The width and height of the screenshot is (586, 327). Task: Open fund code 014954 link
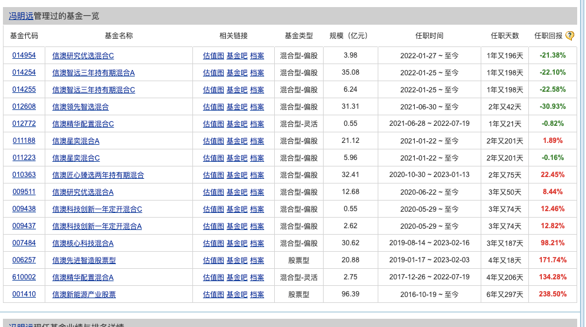(x=24, y=56)
